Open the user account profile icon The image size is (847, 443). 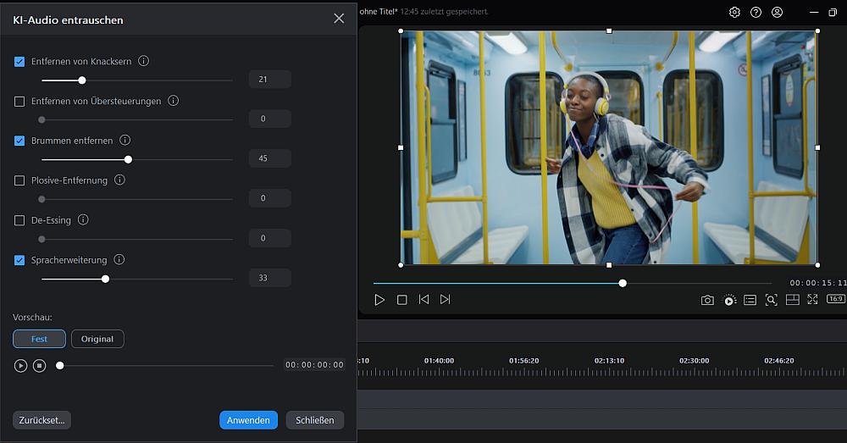(x=778, y=13)
